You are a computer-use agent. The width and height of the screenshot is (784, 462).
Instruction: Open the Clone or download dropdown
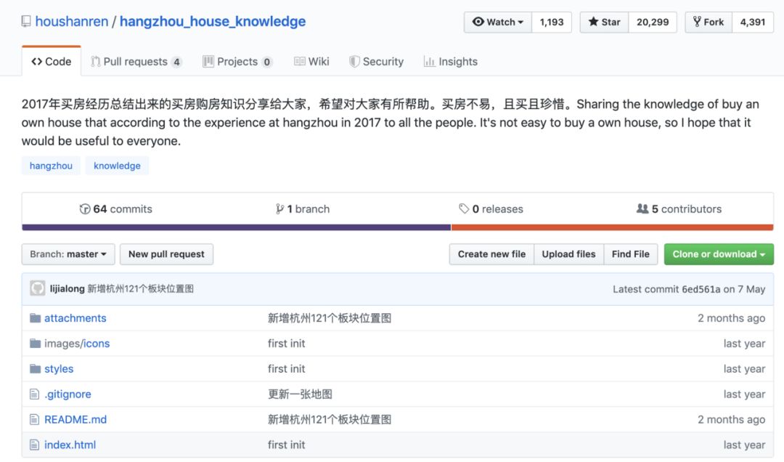718,254
